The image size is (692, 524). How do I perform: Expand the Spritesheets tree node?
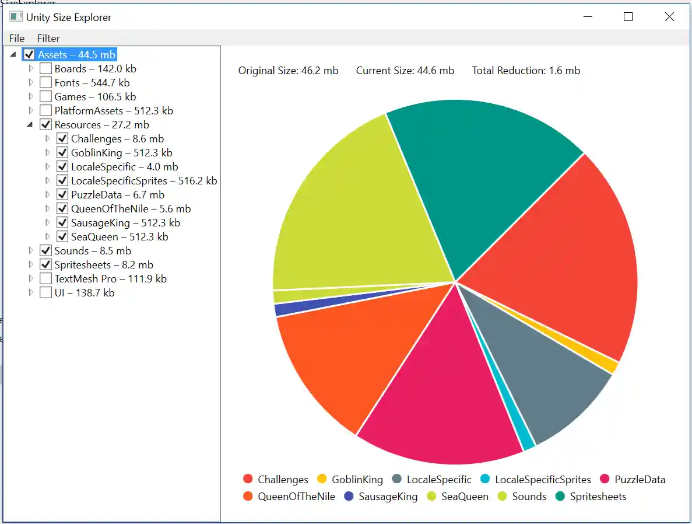[31, 264]
